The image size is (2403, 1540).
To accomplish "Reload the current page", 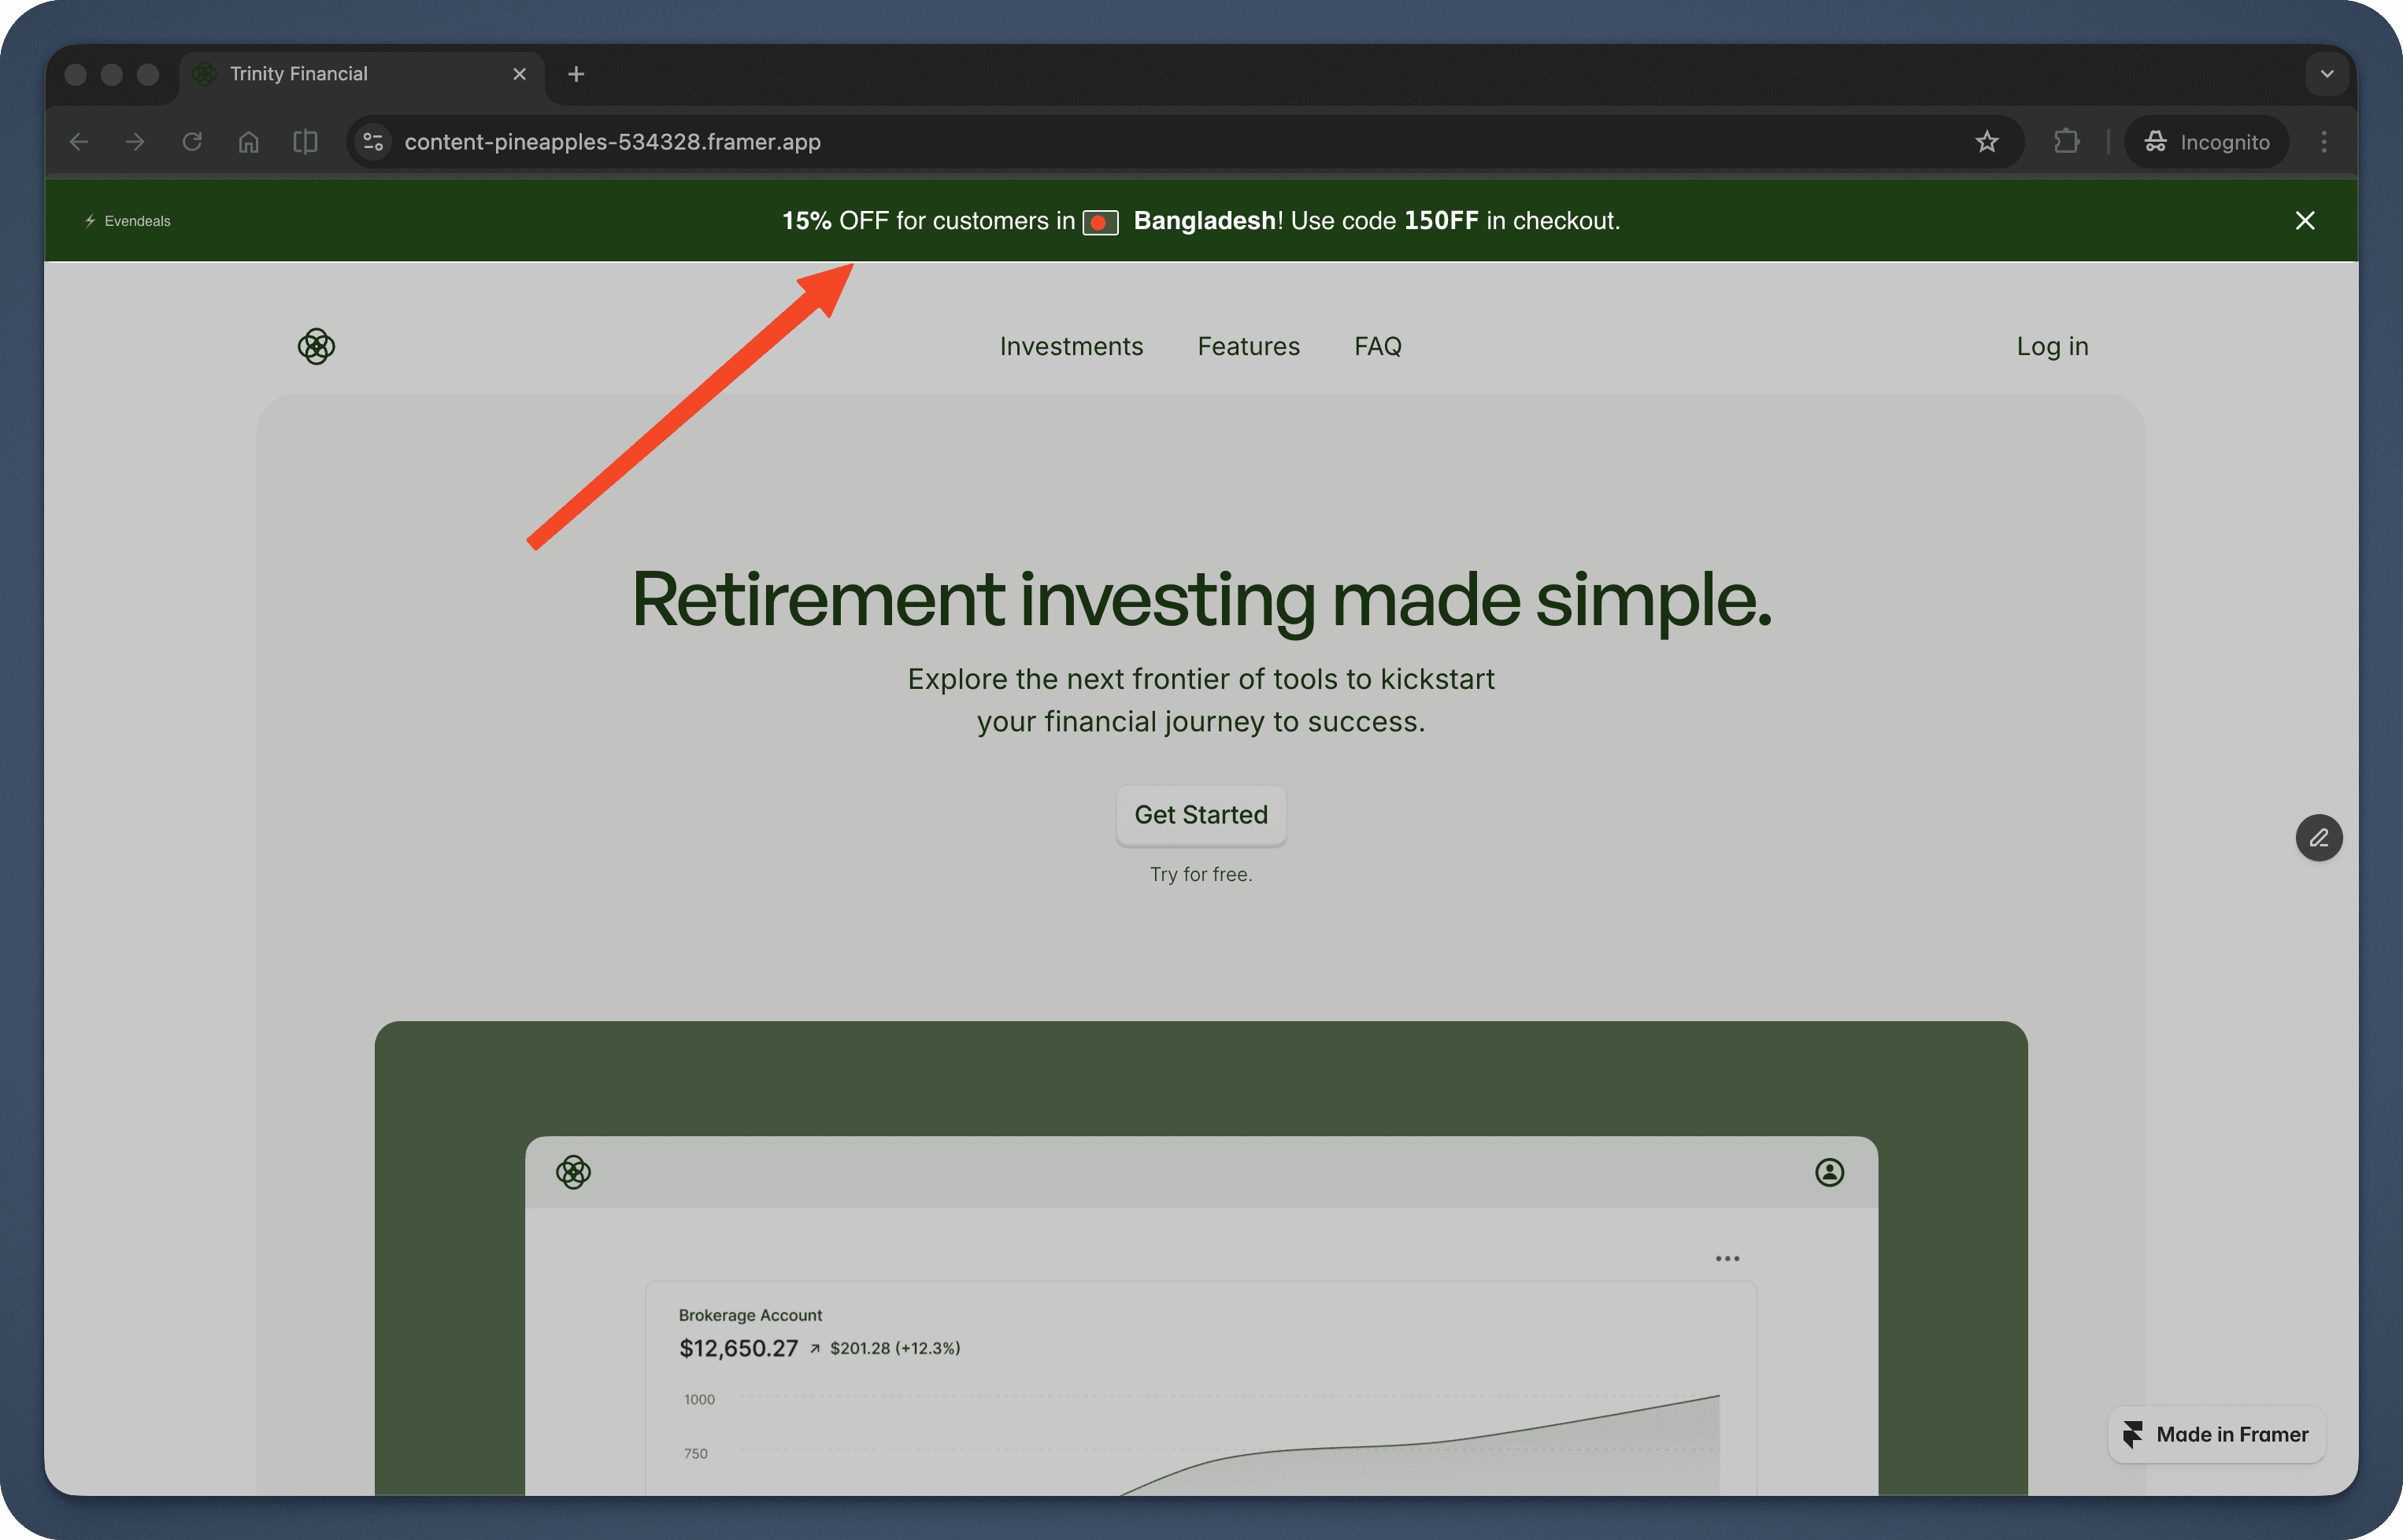I will point(192,141).
